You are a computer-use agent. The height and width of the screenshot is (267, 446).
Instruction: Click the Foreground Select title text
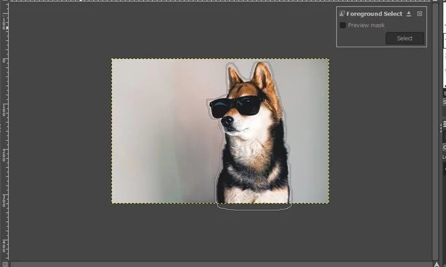(x=374, y=14)
